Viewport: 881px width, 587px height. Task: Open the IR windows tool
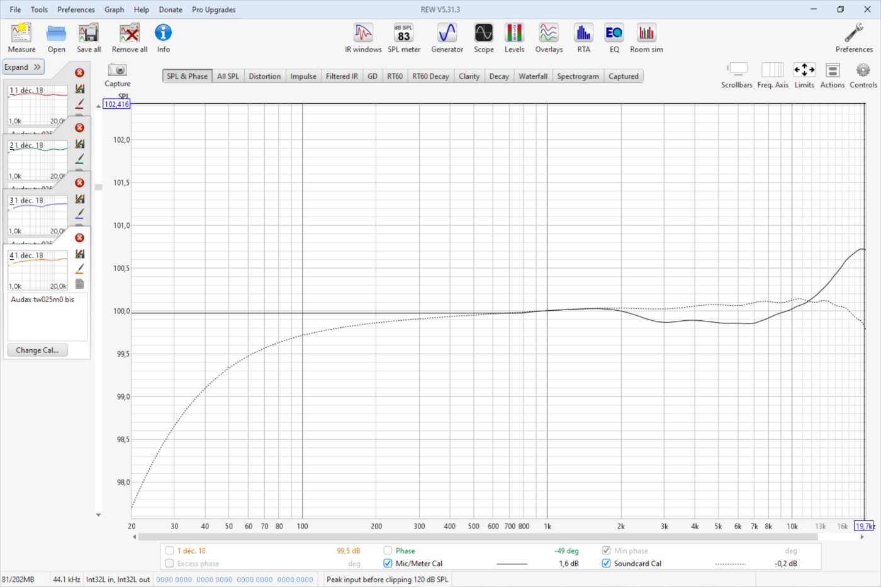click(x=363, y=38)
